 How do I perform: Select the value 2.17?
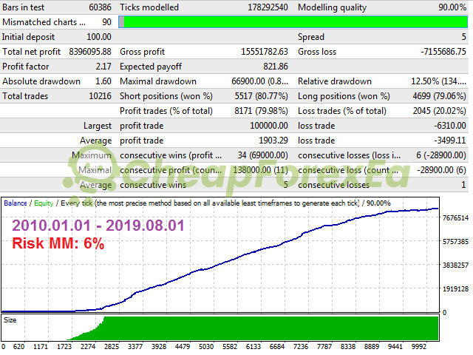(x=103, y=67)
